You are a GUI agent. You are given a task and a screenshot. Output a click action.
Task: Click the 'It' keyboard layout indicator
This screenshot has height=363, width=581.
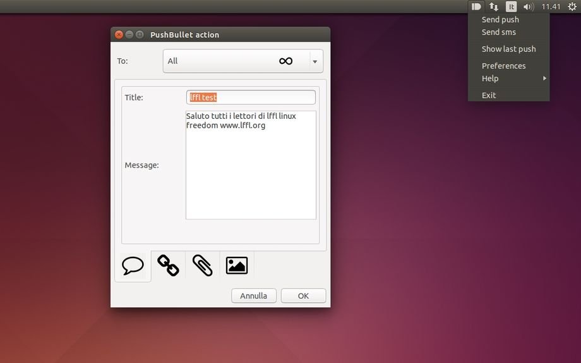511,6
